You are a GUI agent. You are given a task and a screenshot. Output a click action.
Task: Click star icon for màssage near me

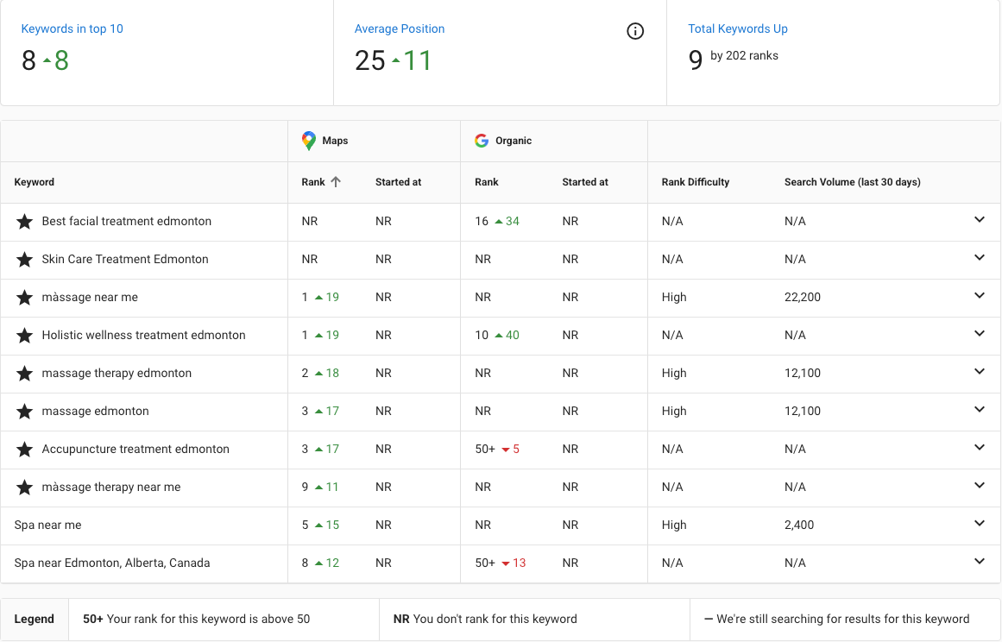coord(24,298)
